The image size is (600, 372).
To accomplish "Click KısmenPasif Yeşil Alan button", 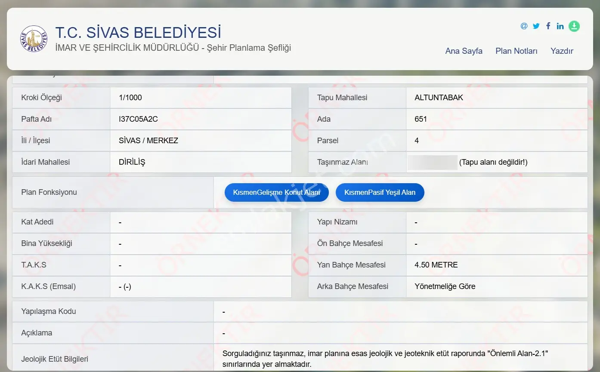I will pos(380,193).
